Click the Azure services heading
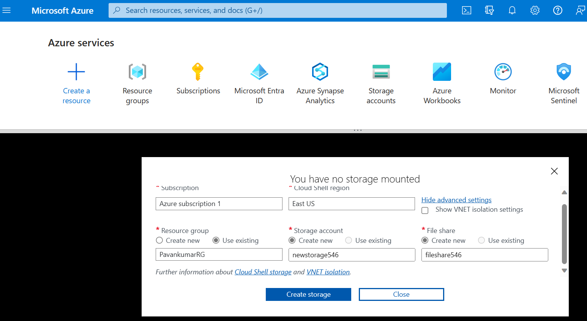 click(x=81, y=43)
